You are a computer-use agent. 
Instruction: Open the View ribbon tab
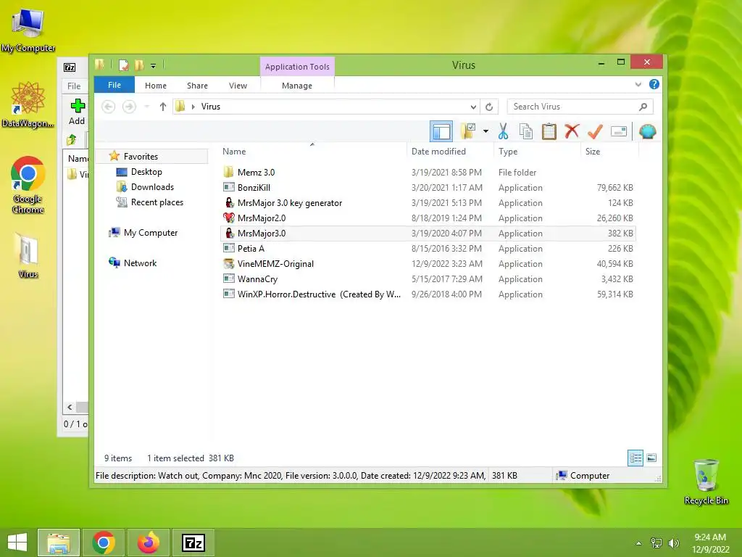tap(238, 86)
